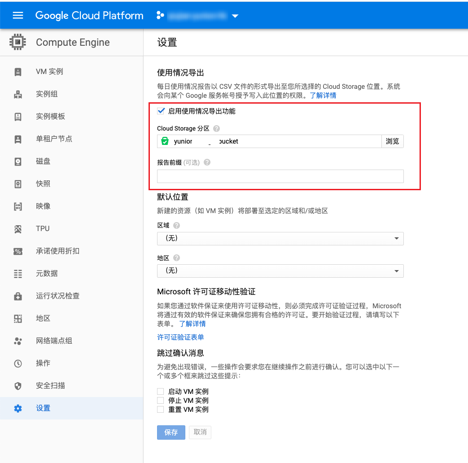Screen dimensions: 468x463
Task: Click the 快照 snapshot icon
Action: click(x=18, y=184)
